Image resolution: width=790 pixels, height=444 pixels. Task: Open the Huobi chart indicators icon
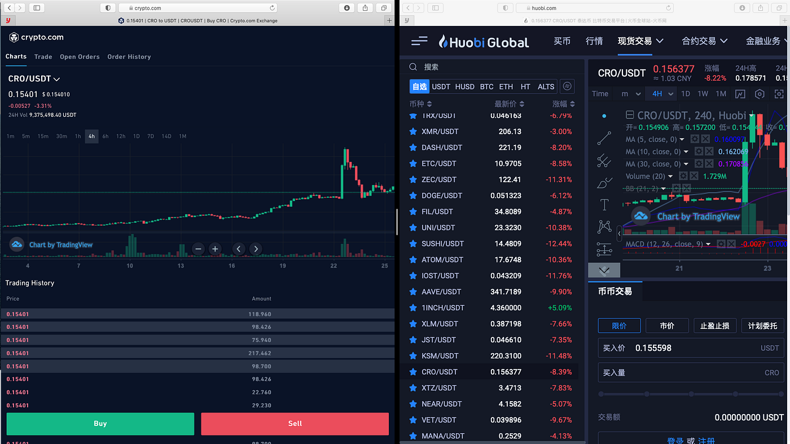pos(740,94)
